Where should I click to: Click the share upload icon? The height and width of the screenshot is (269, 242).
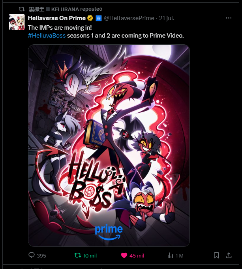point(229,255)
